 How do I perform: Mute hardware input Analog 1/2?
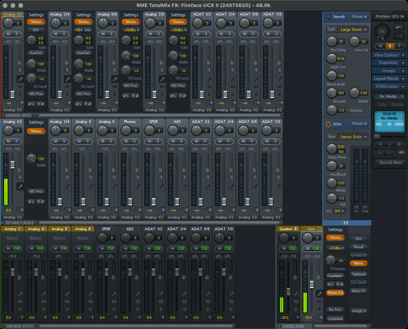pos(9,34)
